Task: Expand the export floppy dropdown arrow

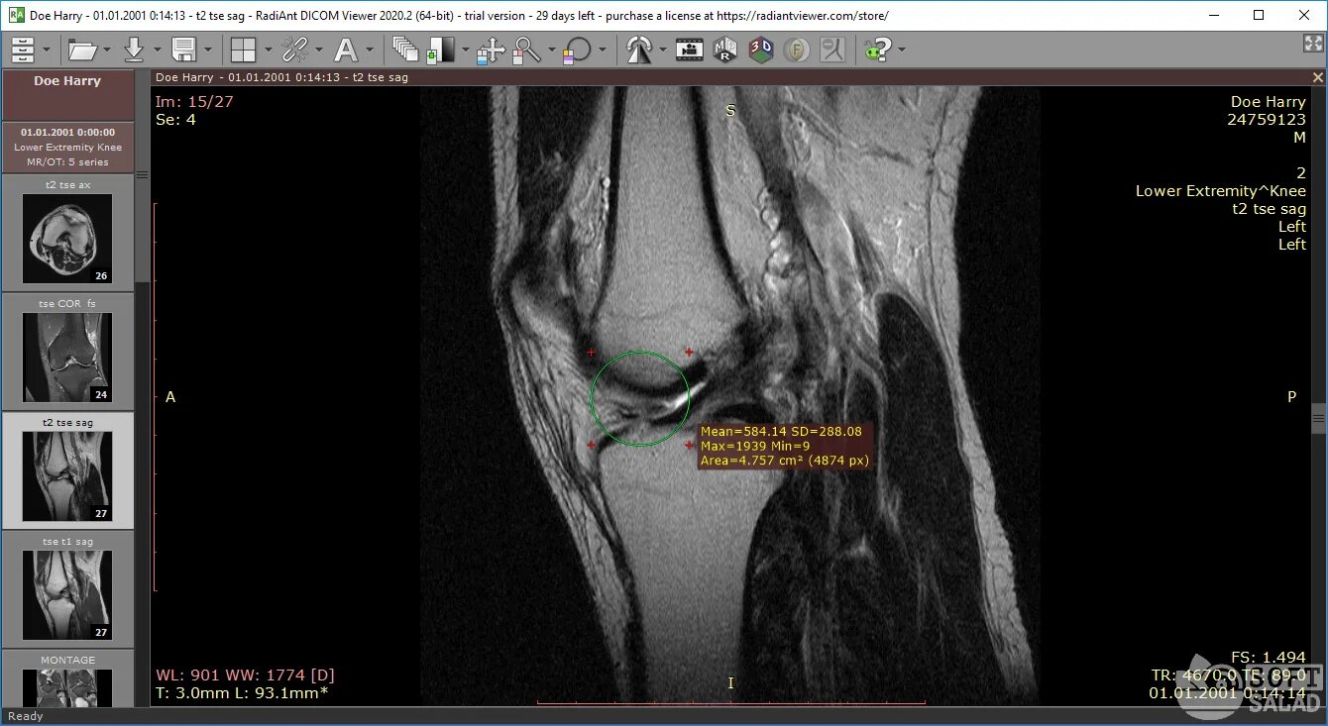Action: click(x=208, y=50)
